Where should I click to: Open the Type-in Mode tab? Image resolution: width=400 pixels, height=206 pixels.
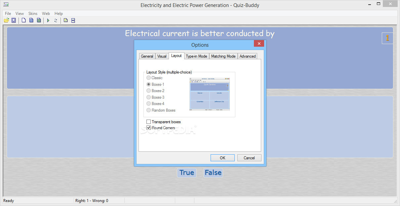coord(196,56)
